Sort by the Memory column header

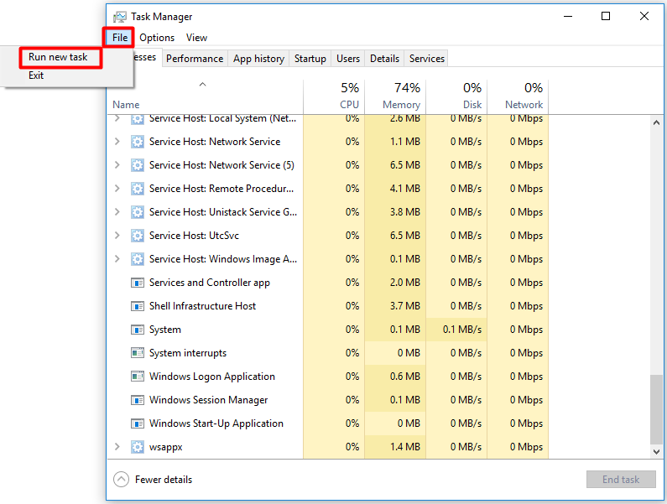(396, 96)
